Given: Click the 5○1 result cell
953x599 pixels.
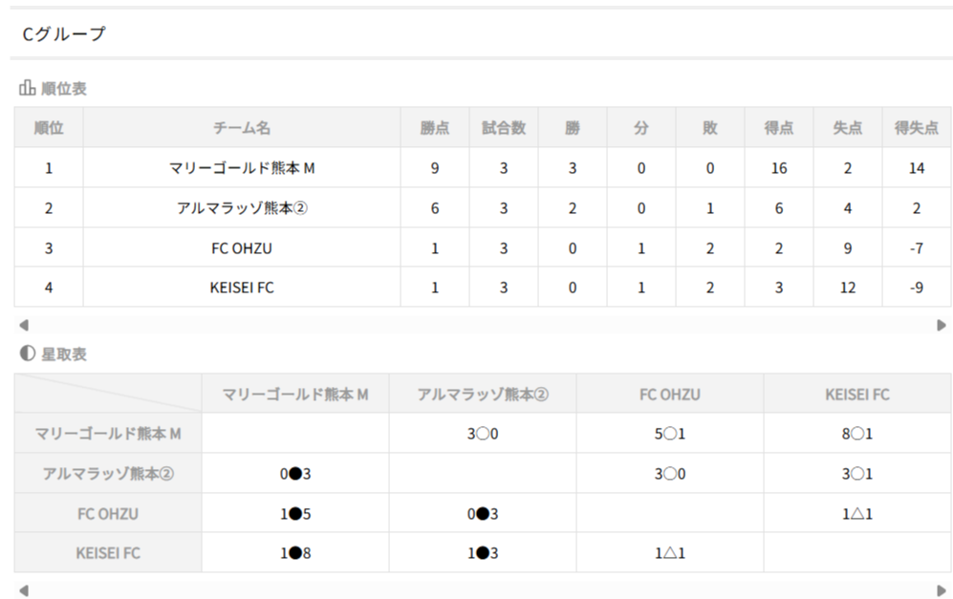Looking at the screenshot, I should pyautogui.click(x=670, y=434).
